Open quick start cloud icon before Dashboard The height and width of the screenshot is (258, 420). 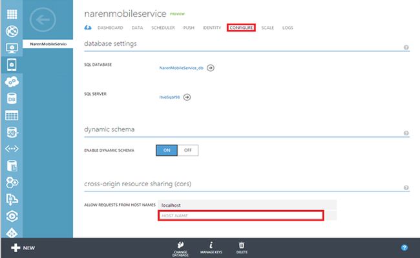(88, 28)
